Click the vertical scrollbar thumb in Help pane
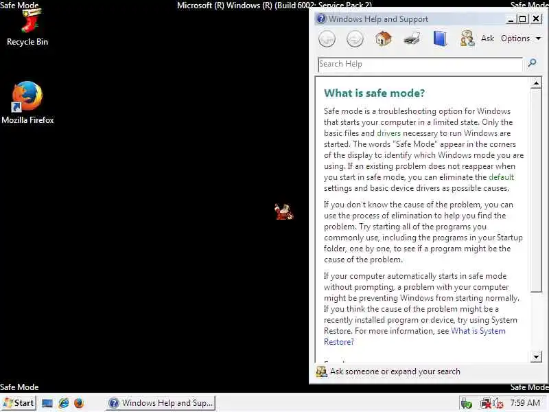 (x=536, y=190)
